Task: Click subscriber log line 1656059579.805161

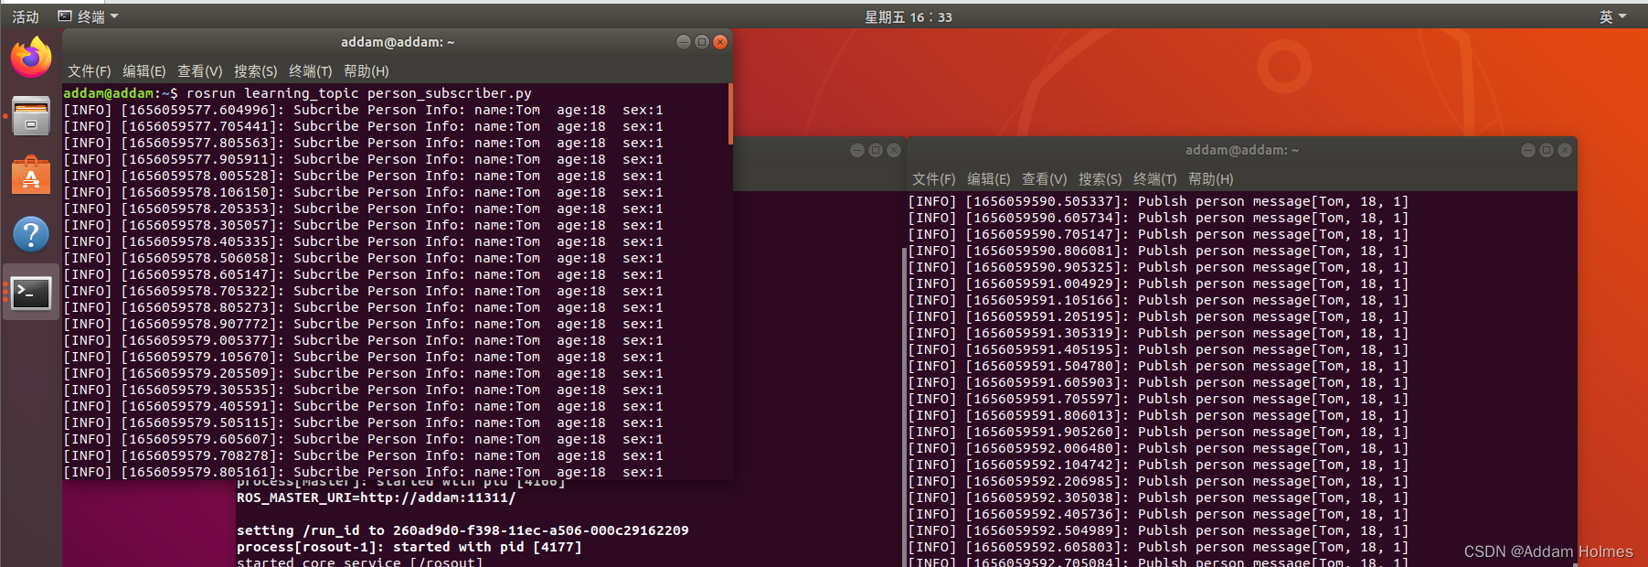Action: pyautogui.click(x=363, y=472)
